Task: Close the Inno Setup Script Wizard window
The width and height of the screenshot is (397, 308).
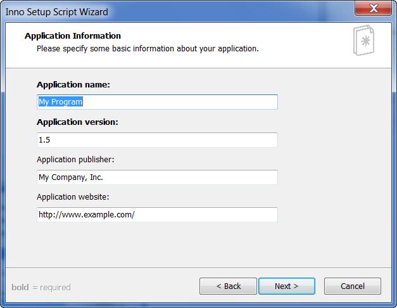Action: pos(373,10)
